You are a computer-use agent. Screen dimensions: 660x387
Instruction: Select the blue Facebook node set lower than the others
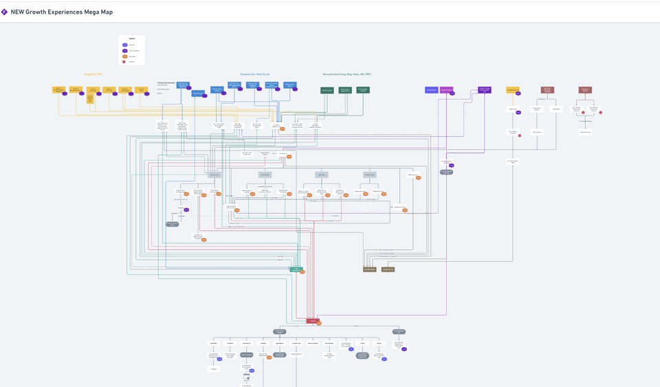[x=198, y=93]
